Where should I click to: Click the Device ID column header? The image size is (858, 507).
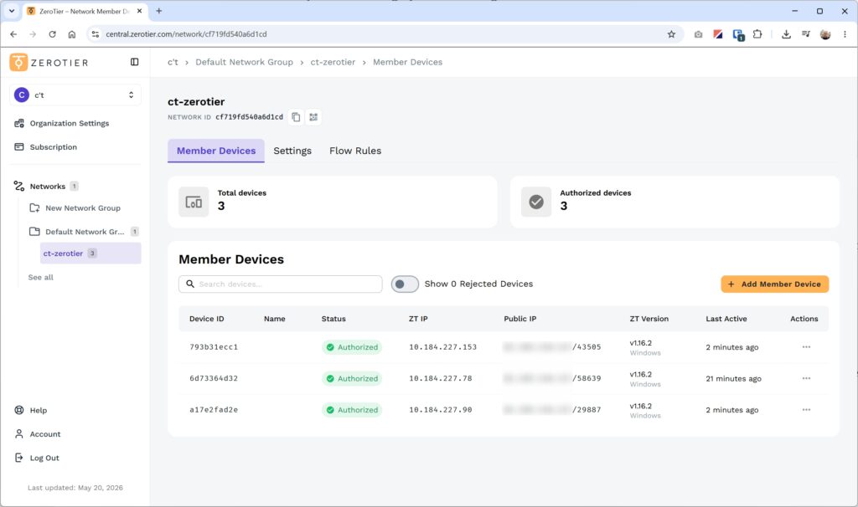206,319
